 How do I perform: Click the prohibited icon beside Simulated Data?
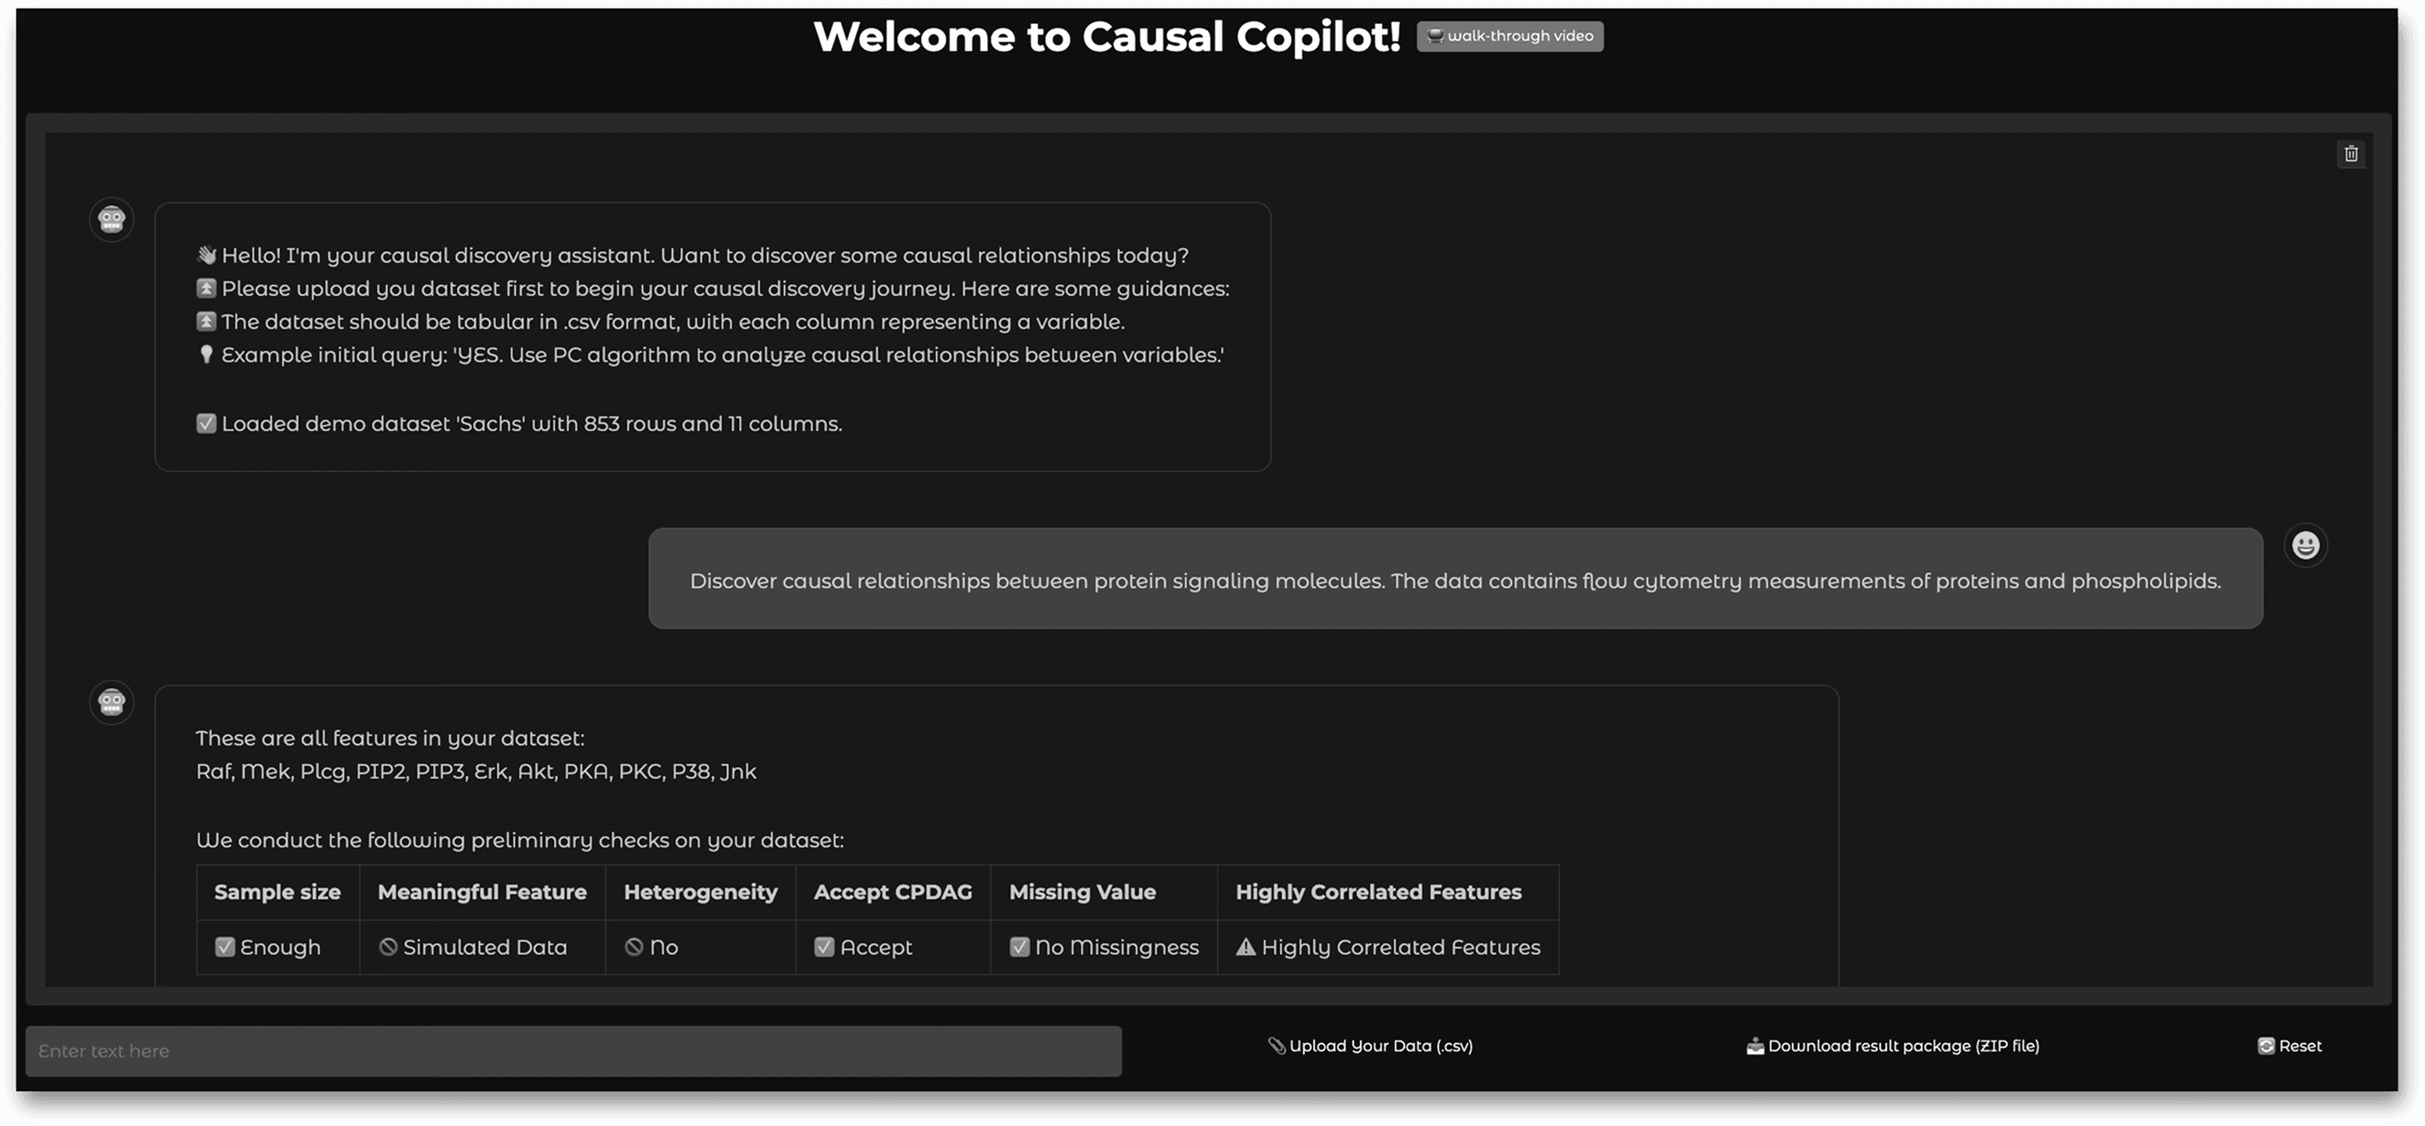(x=388, y=947)
